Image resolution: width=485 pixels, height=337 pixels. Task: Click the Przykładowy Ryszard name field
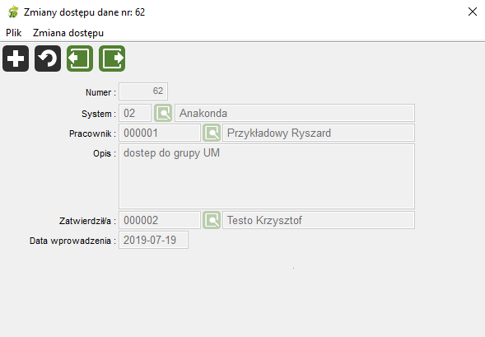tap(319, 133)
